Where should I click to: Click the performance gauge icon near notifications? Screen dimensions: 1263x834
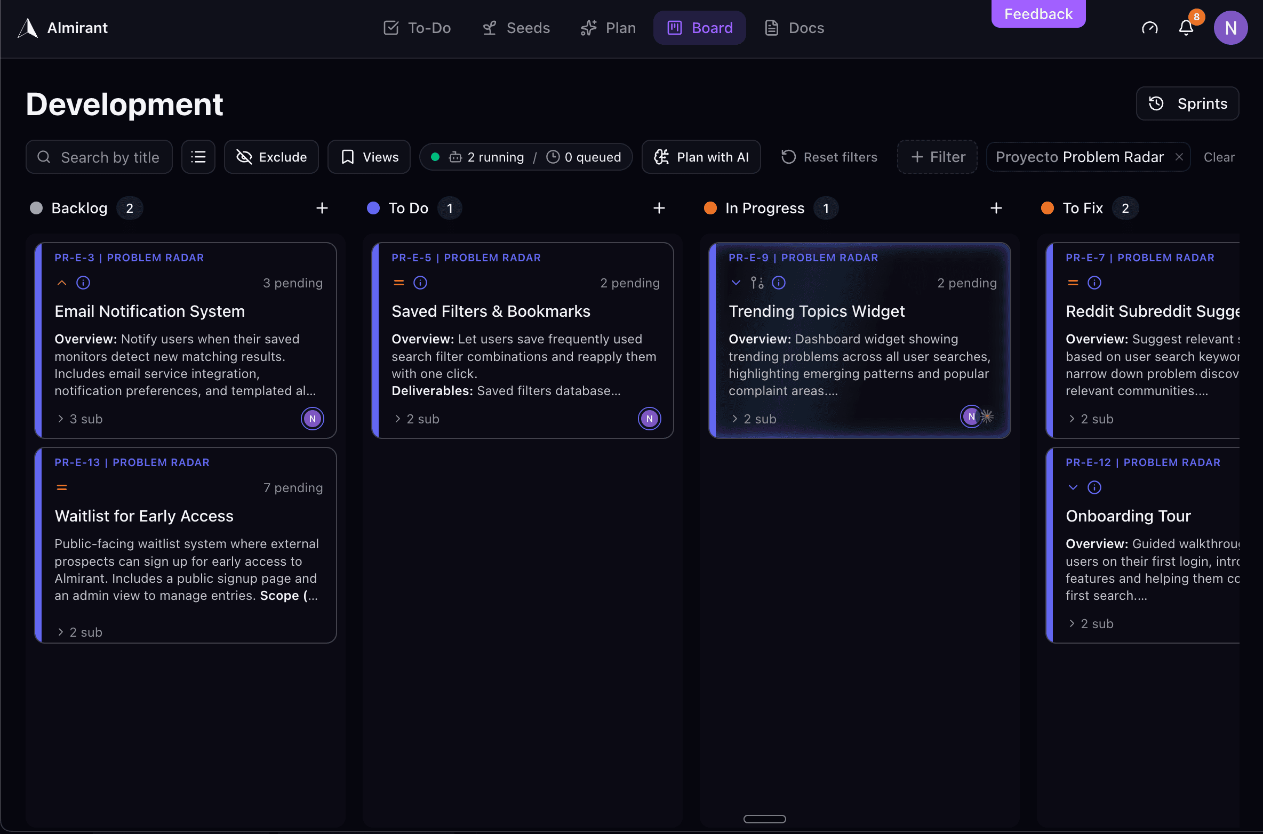(x=1150, y=28)
